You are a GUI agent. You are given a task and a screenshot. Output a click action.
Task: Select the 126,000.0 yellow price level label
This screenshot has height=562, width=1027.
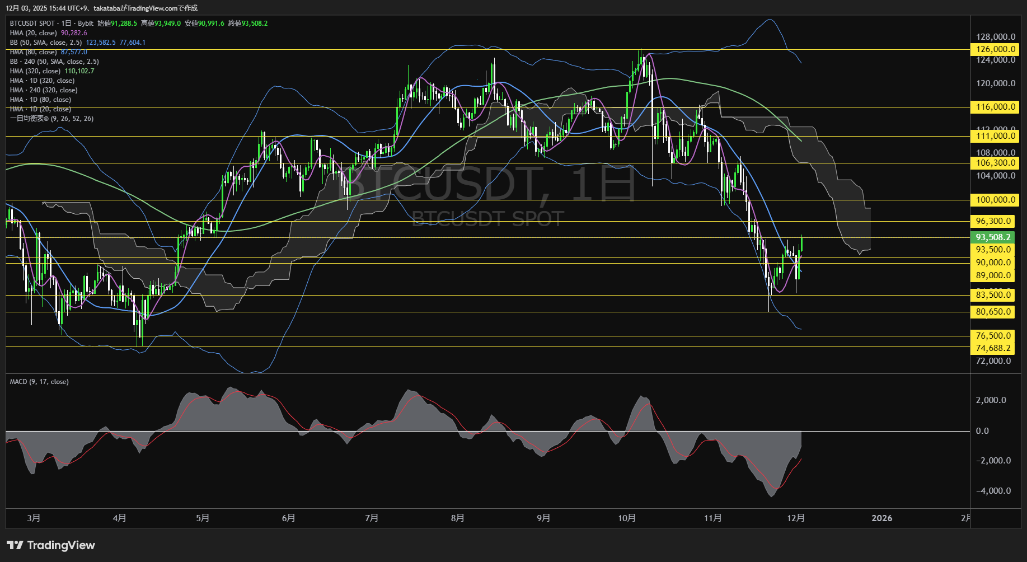(995, 49)
